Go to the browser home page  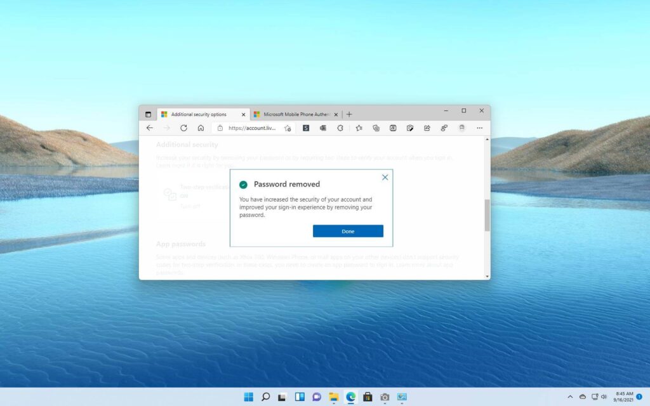tap(201, 128)
